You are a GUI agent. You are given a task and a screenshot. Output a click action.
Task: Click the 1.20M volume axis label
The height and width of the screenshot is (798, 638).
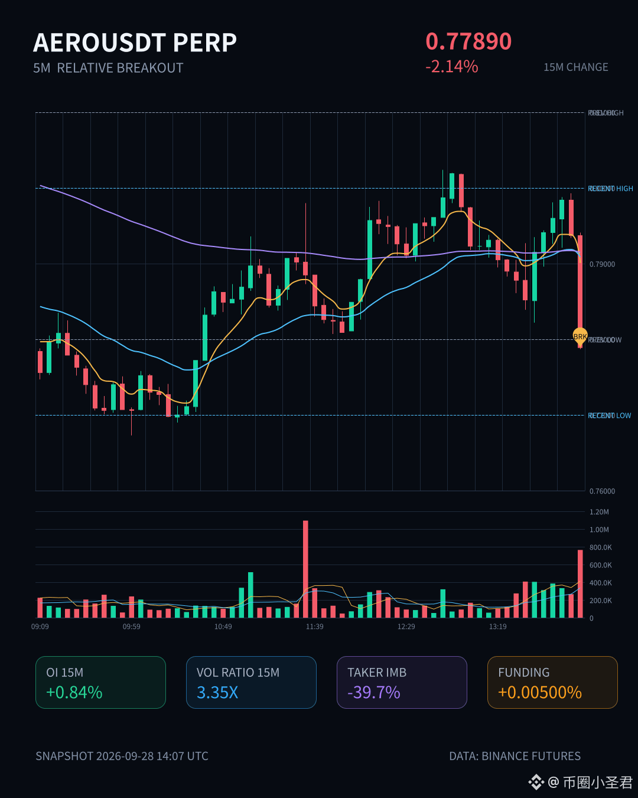(x=599, y=512)
